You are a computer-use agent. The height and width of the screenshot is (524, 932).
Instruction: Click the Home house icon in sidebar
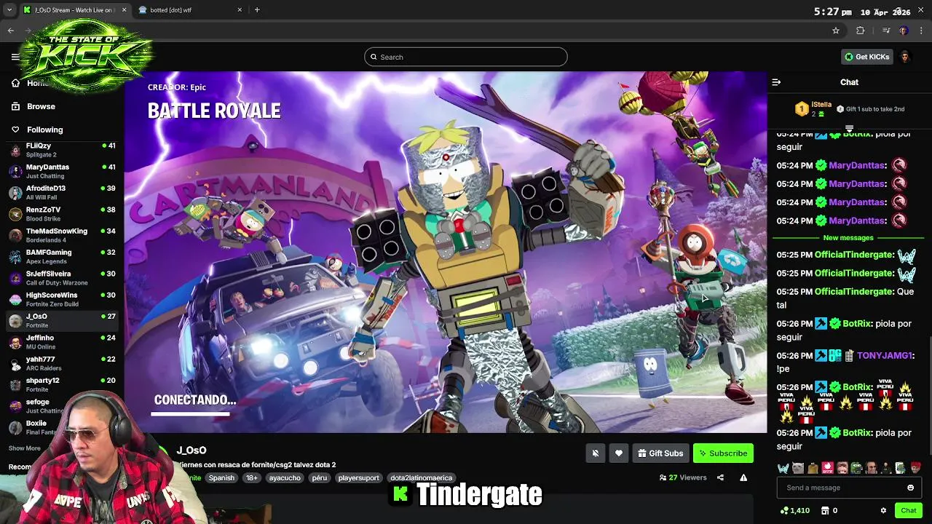(x=15, y=83)
